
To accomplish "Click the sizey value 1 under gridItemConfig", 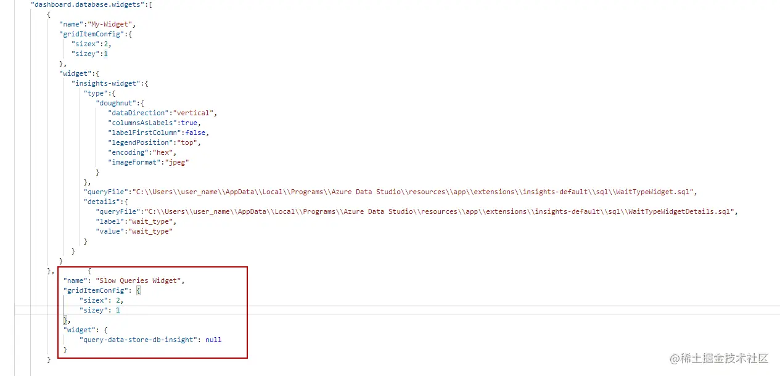I will coord(107,54).
